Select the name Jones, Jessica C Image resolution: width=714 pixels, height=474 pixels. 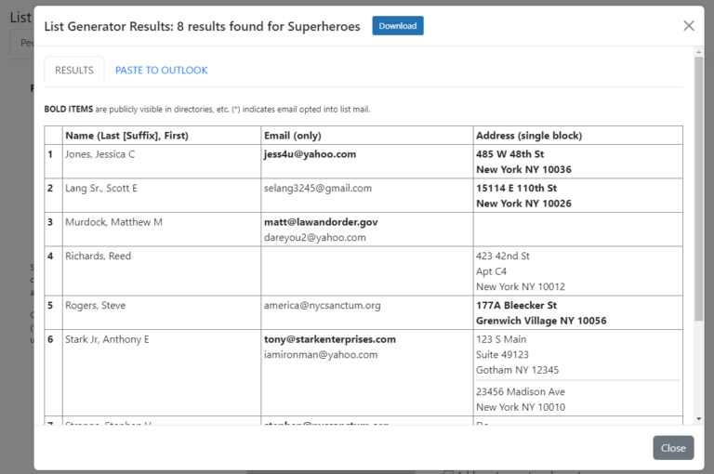[99, 154]
